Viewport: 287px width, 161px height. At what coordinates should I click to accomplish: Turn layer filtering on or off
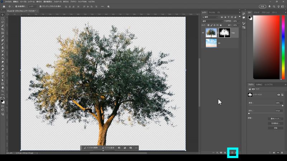point(240,16)
